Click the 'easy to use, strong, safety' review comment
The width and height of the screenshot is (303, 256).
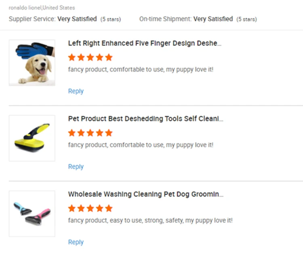150,220
